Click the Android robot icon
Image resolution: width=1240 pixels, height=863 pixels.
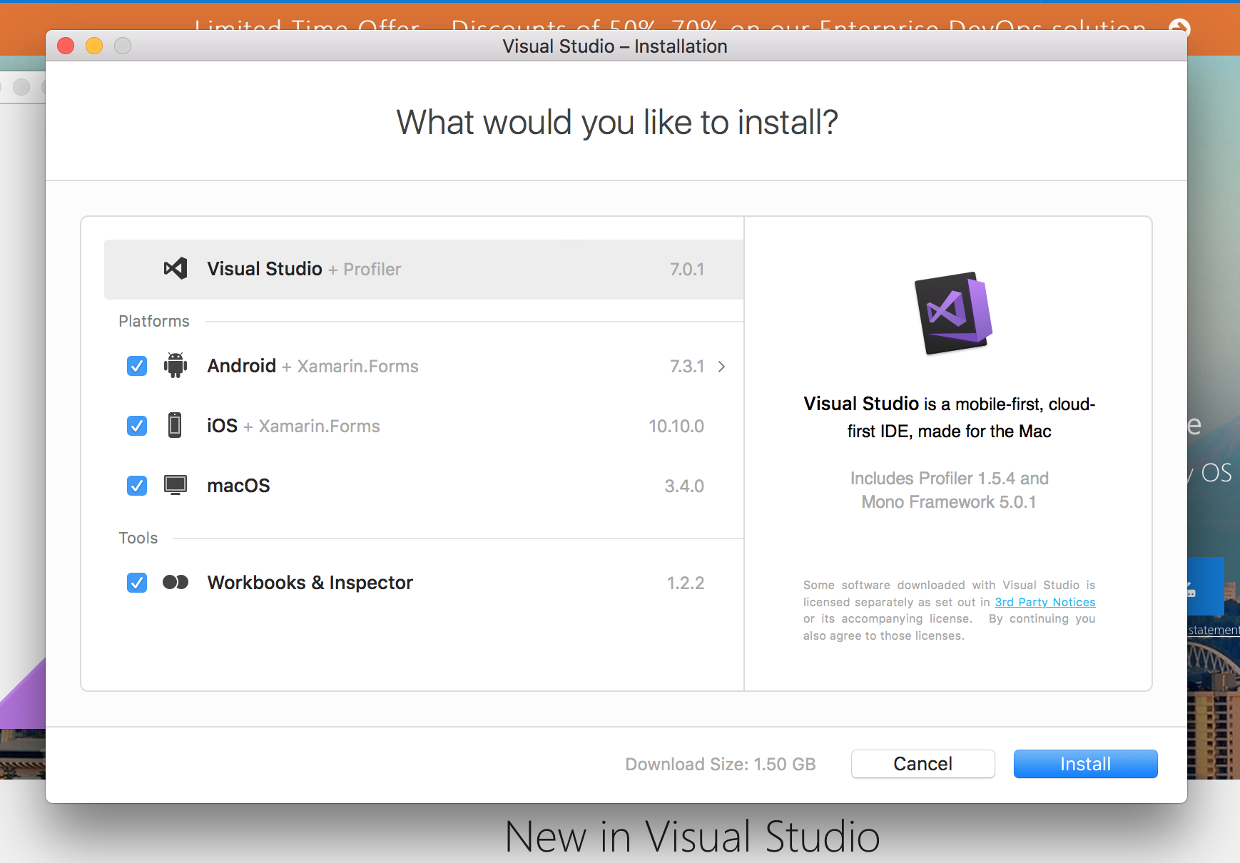[176, 365]
